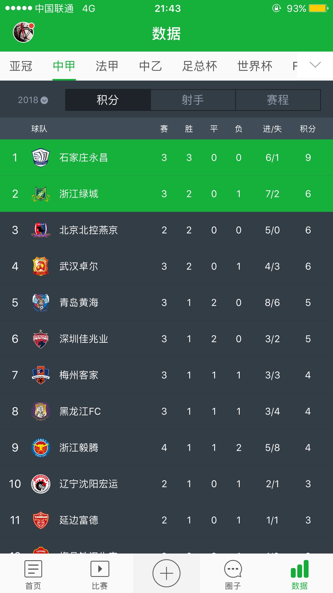This screenshot has height=593, width=333.
Task: Tap the user profile avatar
Action: 24,32
